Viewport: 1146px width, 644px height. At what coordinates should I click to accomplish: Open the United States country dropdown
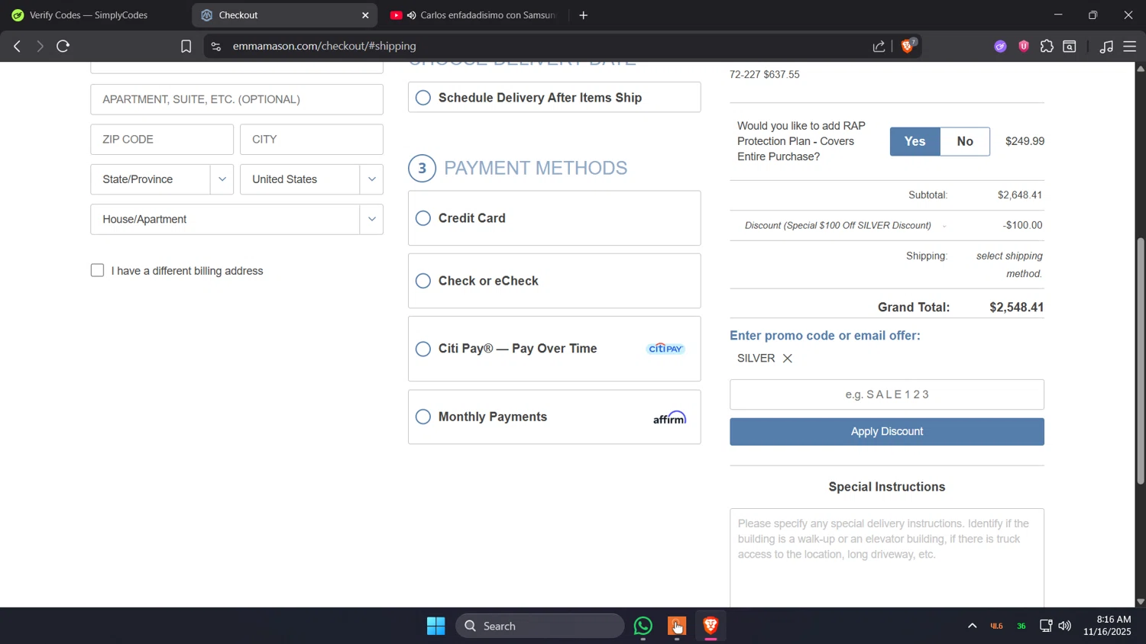(311, 179)
